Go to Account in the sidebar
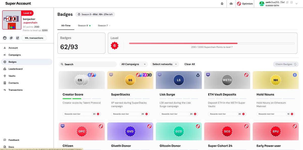The image size is (303, 150). coord(27,48)
